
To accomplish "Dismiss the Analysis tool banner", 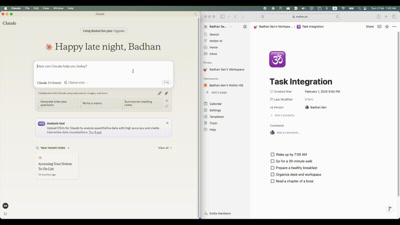I will coord(167,122).
